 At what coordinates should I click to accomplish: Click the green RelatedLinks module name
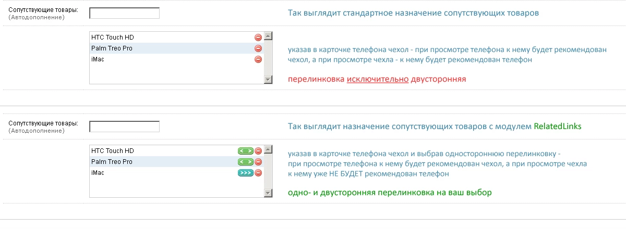click(x=557, y=126)
